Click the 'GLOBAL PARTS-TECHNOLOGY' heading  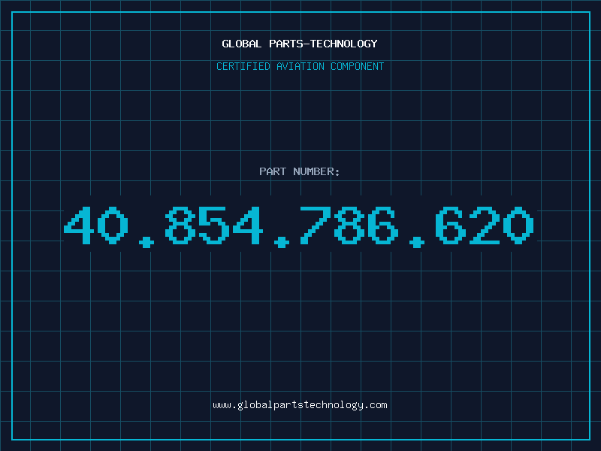pos(300,44)
